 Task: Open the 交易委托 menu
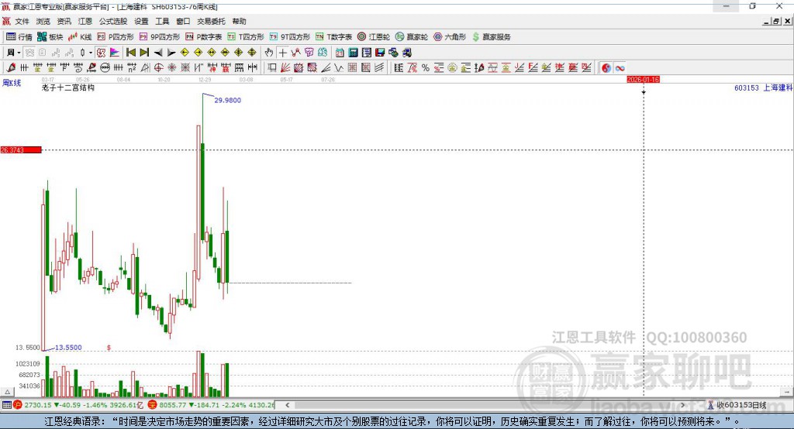(211, 21)
